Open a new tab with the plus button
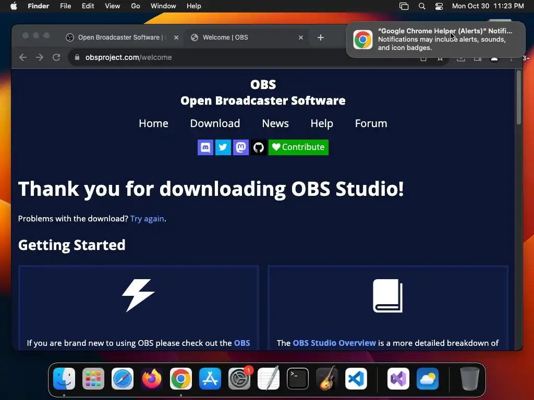Screen dimensions: 534x400 click(321, 37)
